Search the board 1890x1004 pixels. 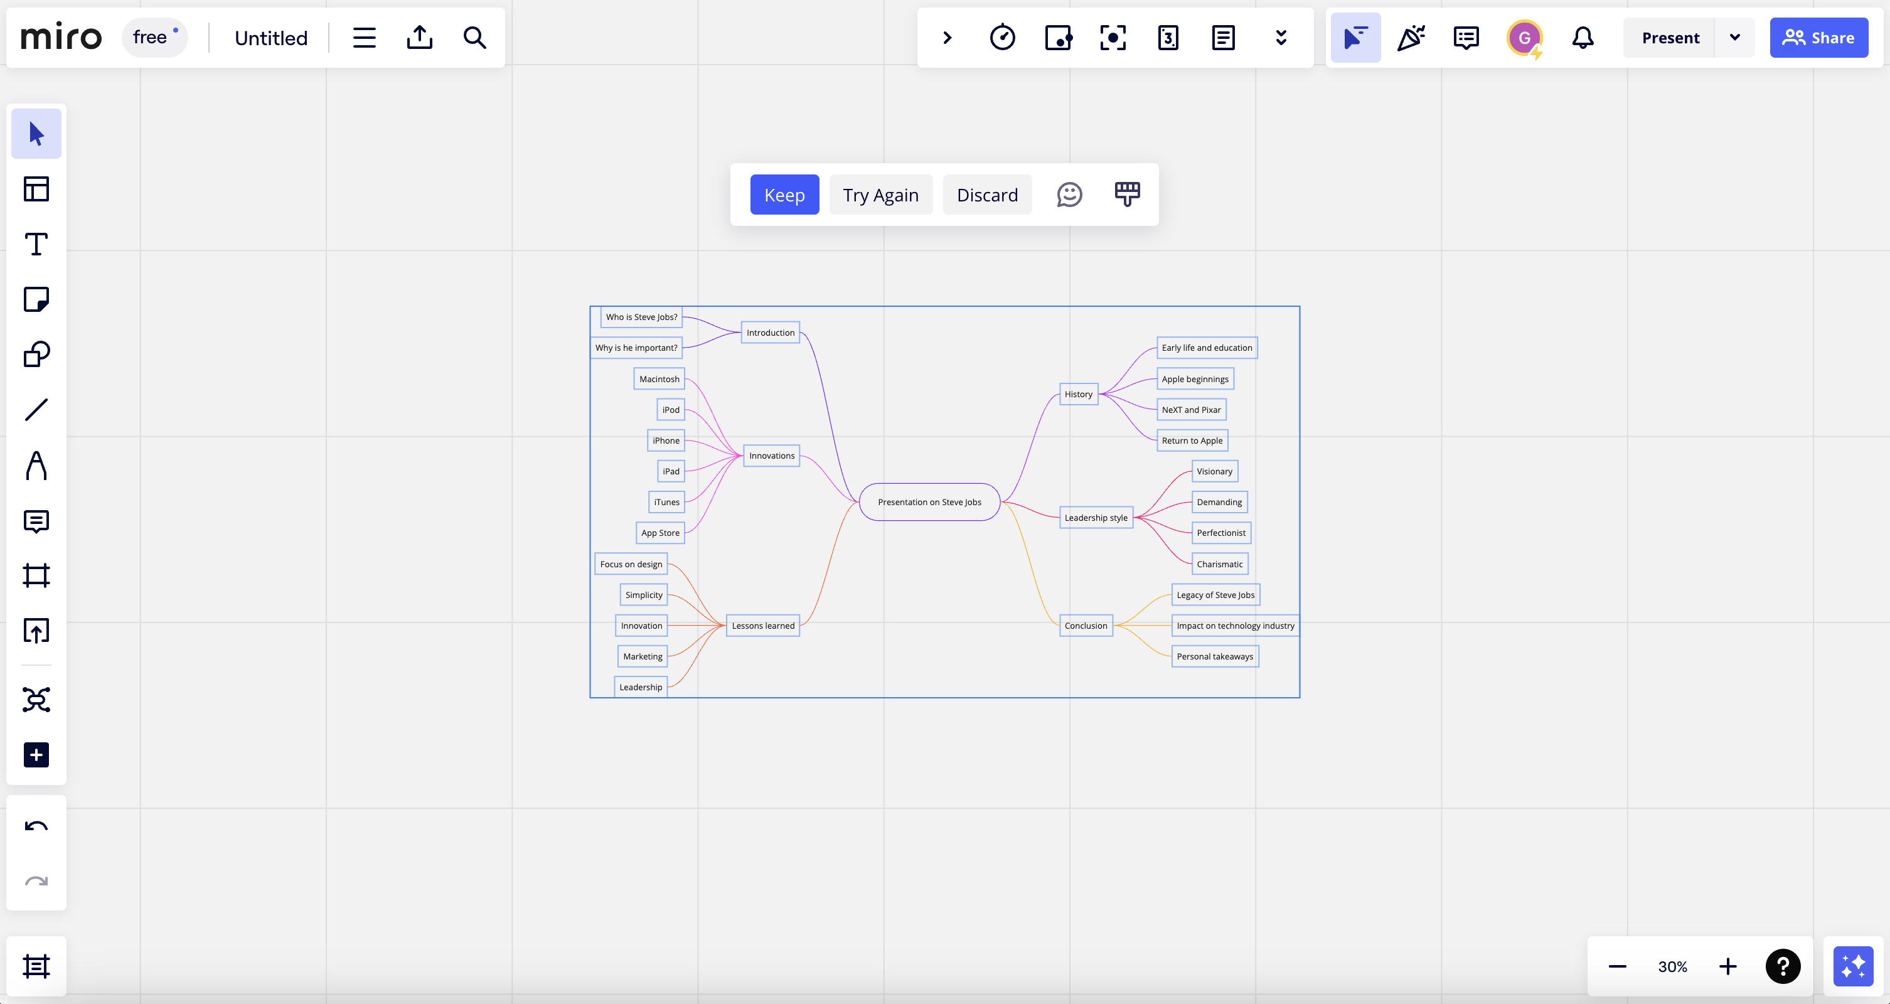click(x=475, y=38)
